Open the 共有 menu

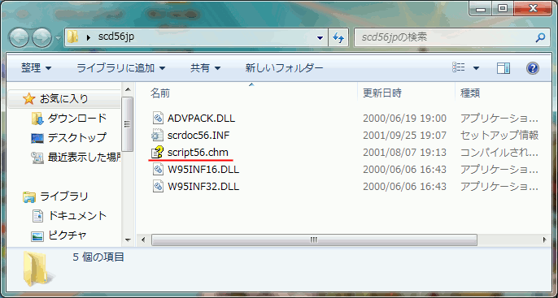tap(205, 68)
